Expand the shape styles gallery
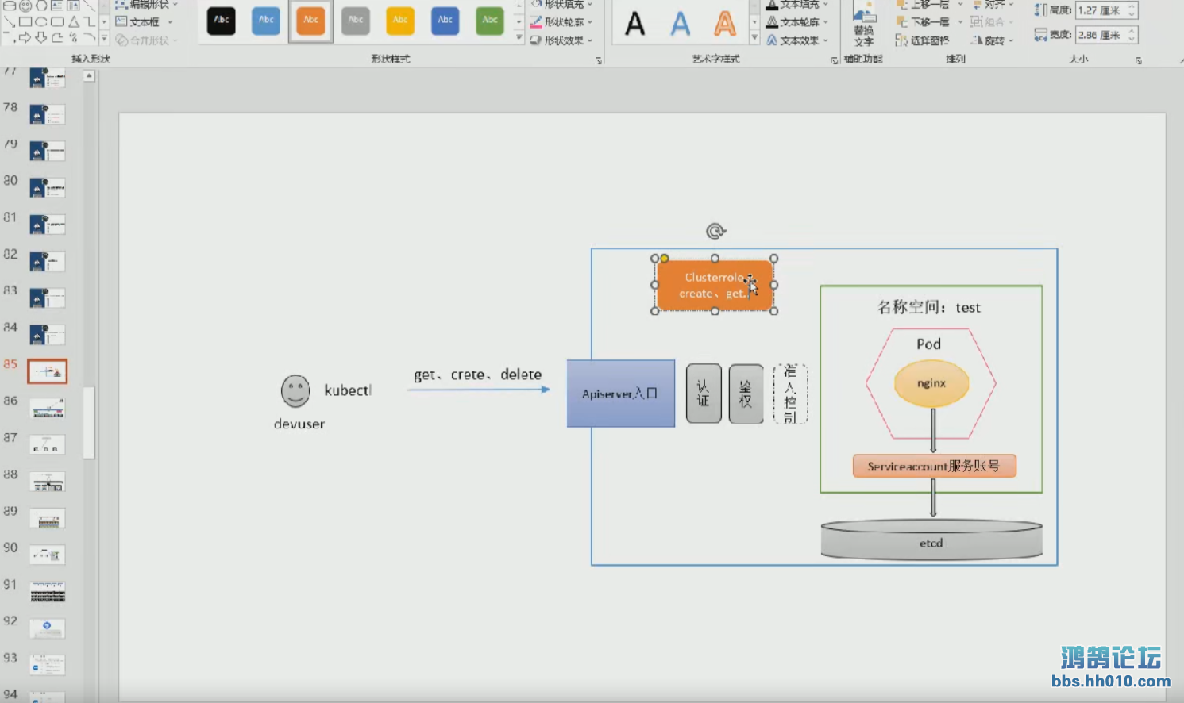Screen dimensions: 1184x703 click(519, 38)
